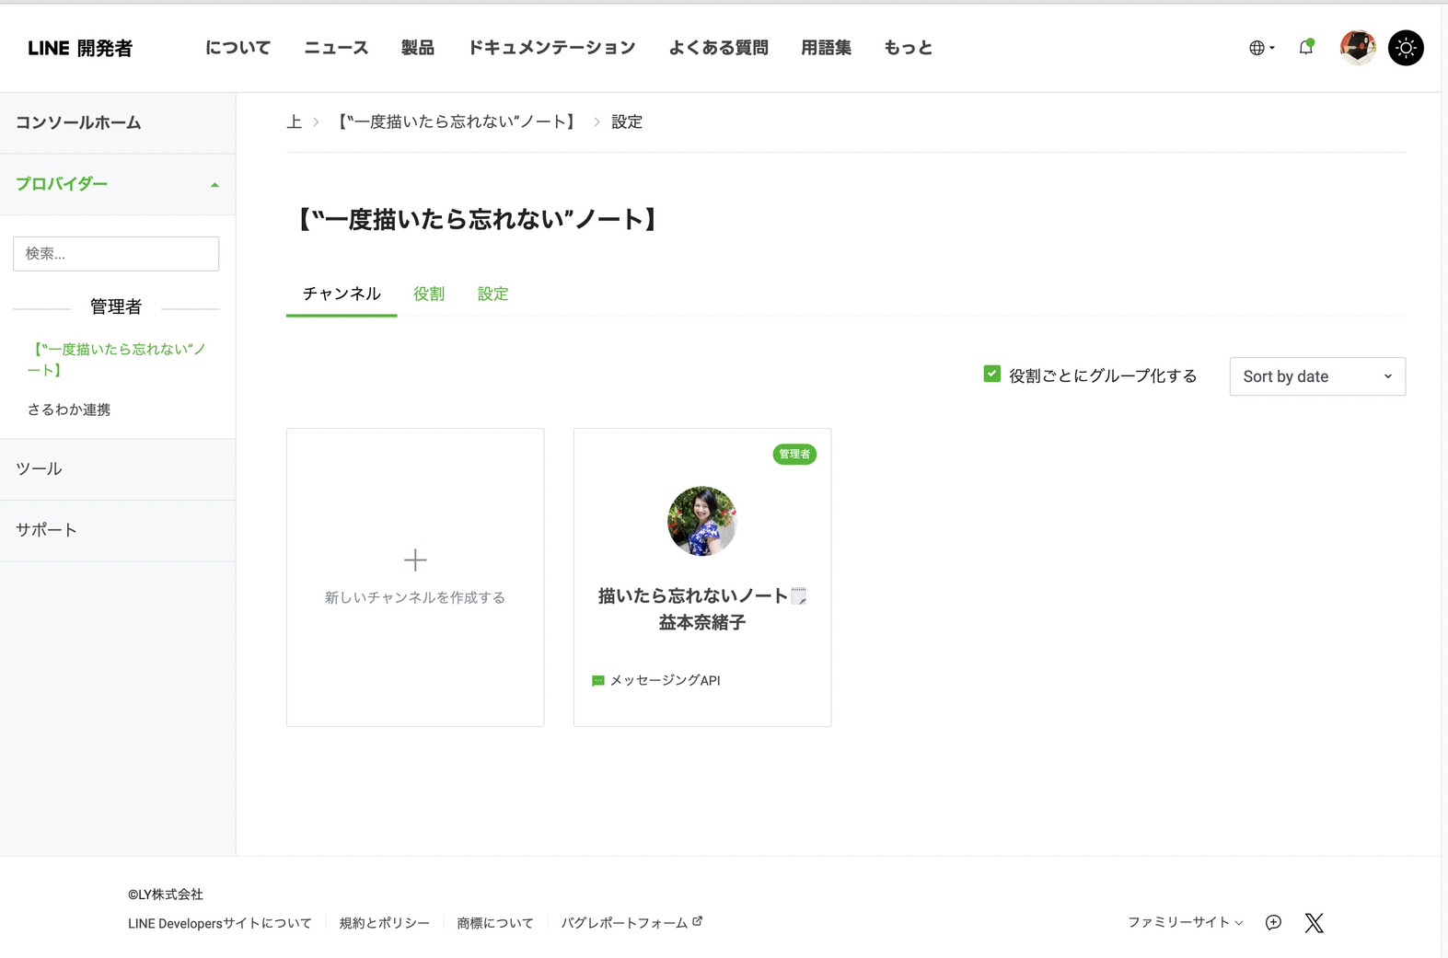Switch to the 役割 tab

pyautogui.click(x=429, y=294)
